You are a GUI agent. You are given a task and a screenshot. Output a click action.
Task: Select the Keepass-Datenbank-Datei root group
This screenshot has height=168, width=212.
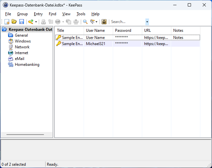tap(31, 30)
